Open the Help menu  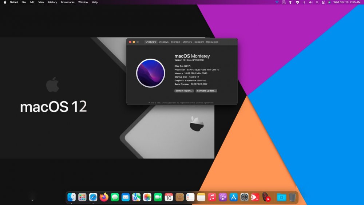(95, 2)
